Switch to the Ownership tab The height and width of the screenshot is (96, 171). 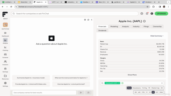point(157,27)
